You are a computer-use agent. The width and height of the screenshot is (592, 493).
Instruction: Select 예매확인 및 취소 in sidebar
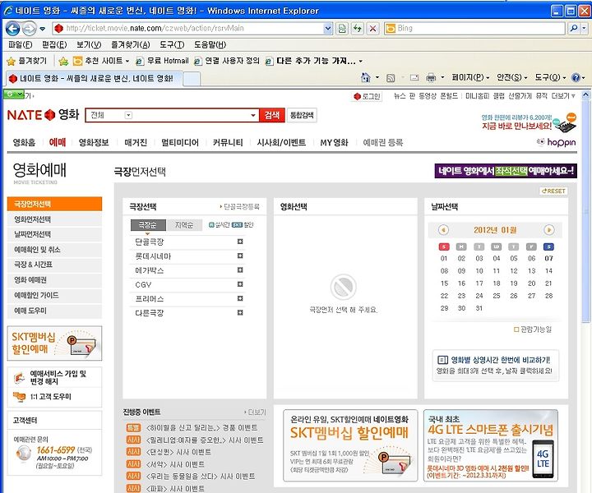tap(54, 250)
